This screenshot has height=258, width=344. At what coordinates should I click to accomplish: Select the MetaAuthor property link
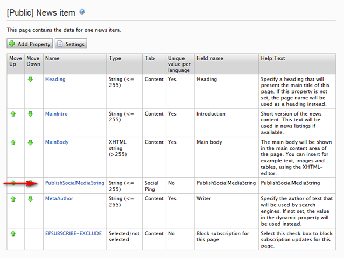click(x=59, y=198)
